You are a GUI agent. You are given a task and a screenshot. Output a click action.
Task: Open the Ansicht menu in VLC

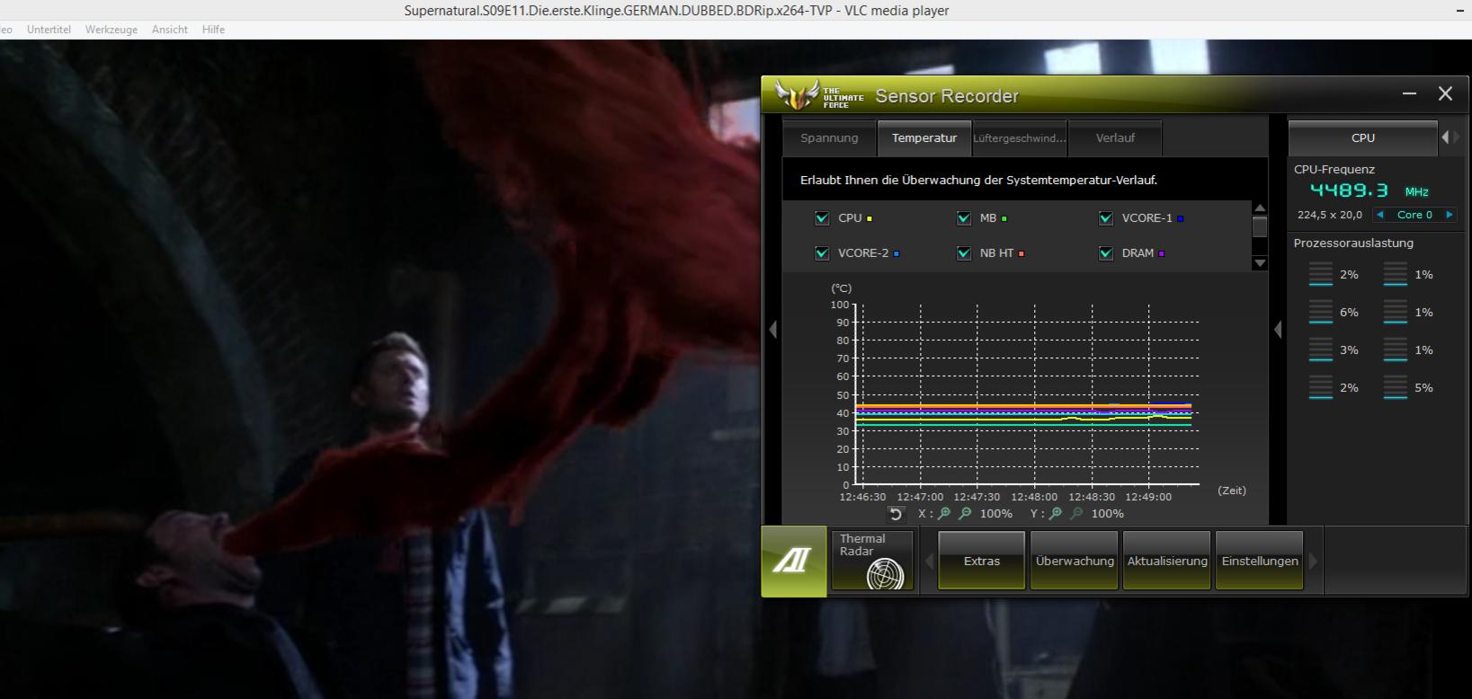pos(170,30)
